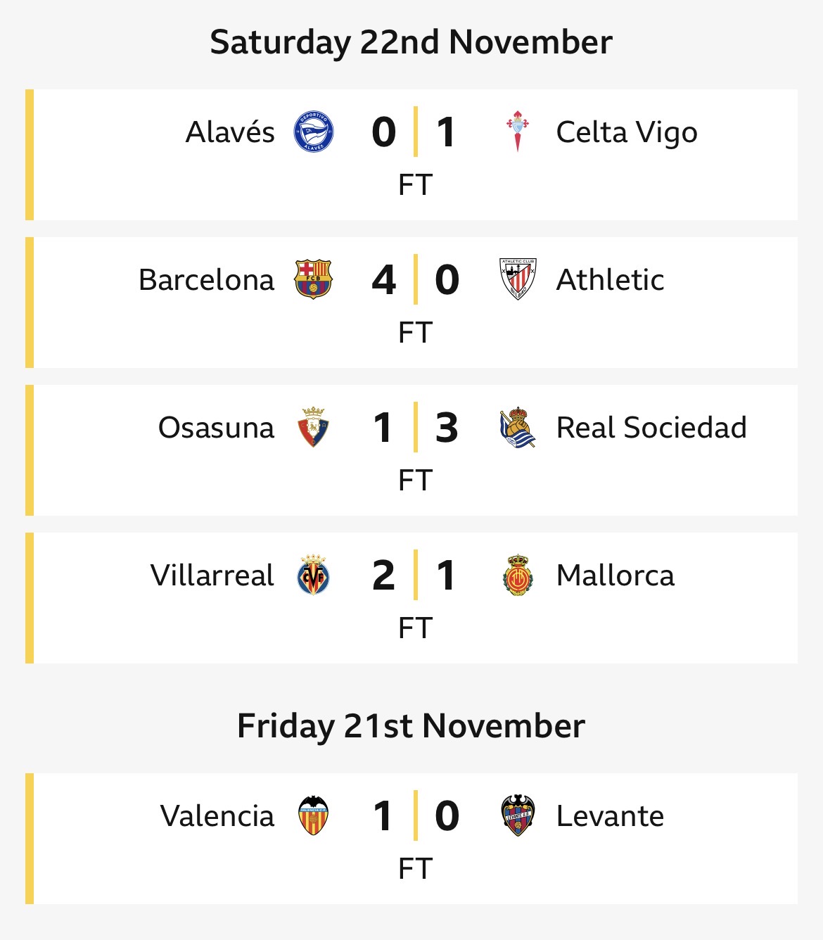Click the Mallorca club crest

pos(518,575)
